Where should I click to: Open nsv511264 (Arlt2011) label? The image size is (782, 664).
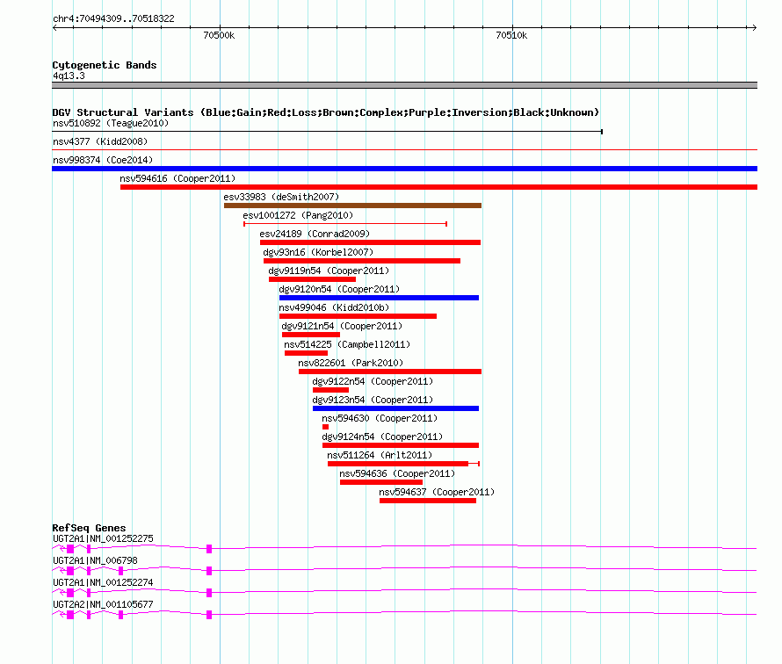coord(380,455)
